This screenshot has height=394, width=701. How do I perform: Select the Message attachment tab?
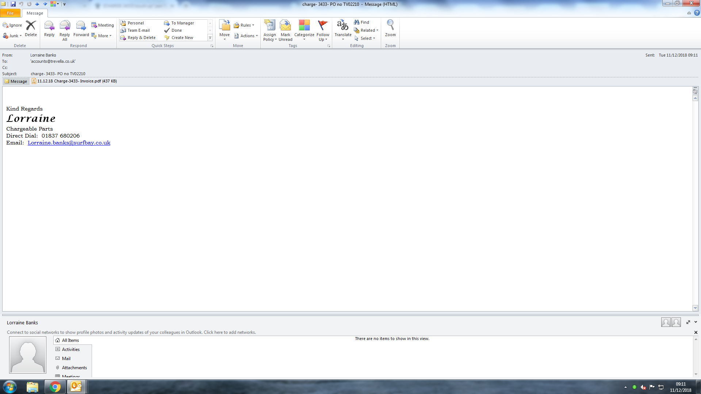[16, 81]
